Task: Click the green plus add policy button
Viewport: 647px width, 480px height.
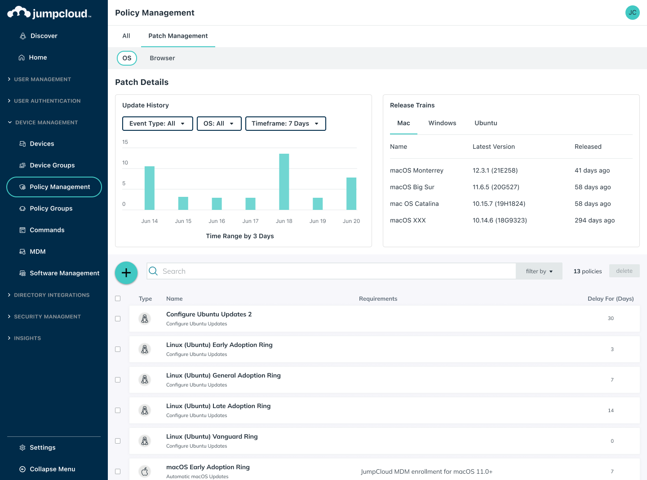Action: tap(126, 273)
